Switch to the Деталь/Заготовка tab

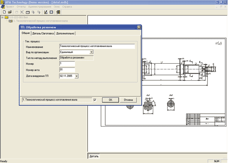43,34
